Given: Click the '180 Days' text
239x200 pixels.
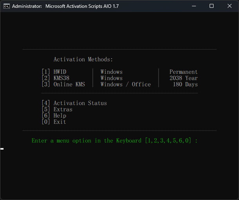Looking at the screenshot, I should coord(185,84).
